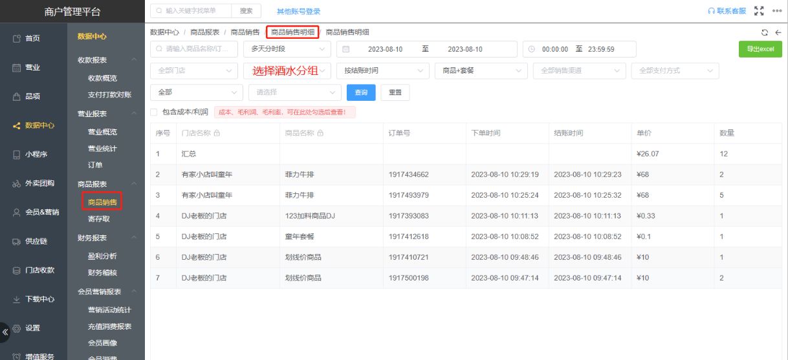Open the three-dot more options icon

777,11
